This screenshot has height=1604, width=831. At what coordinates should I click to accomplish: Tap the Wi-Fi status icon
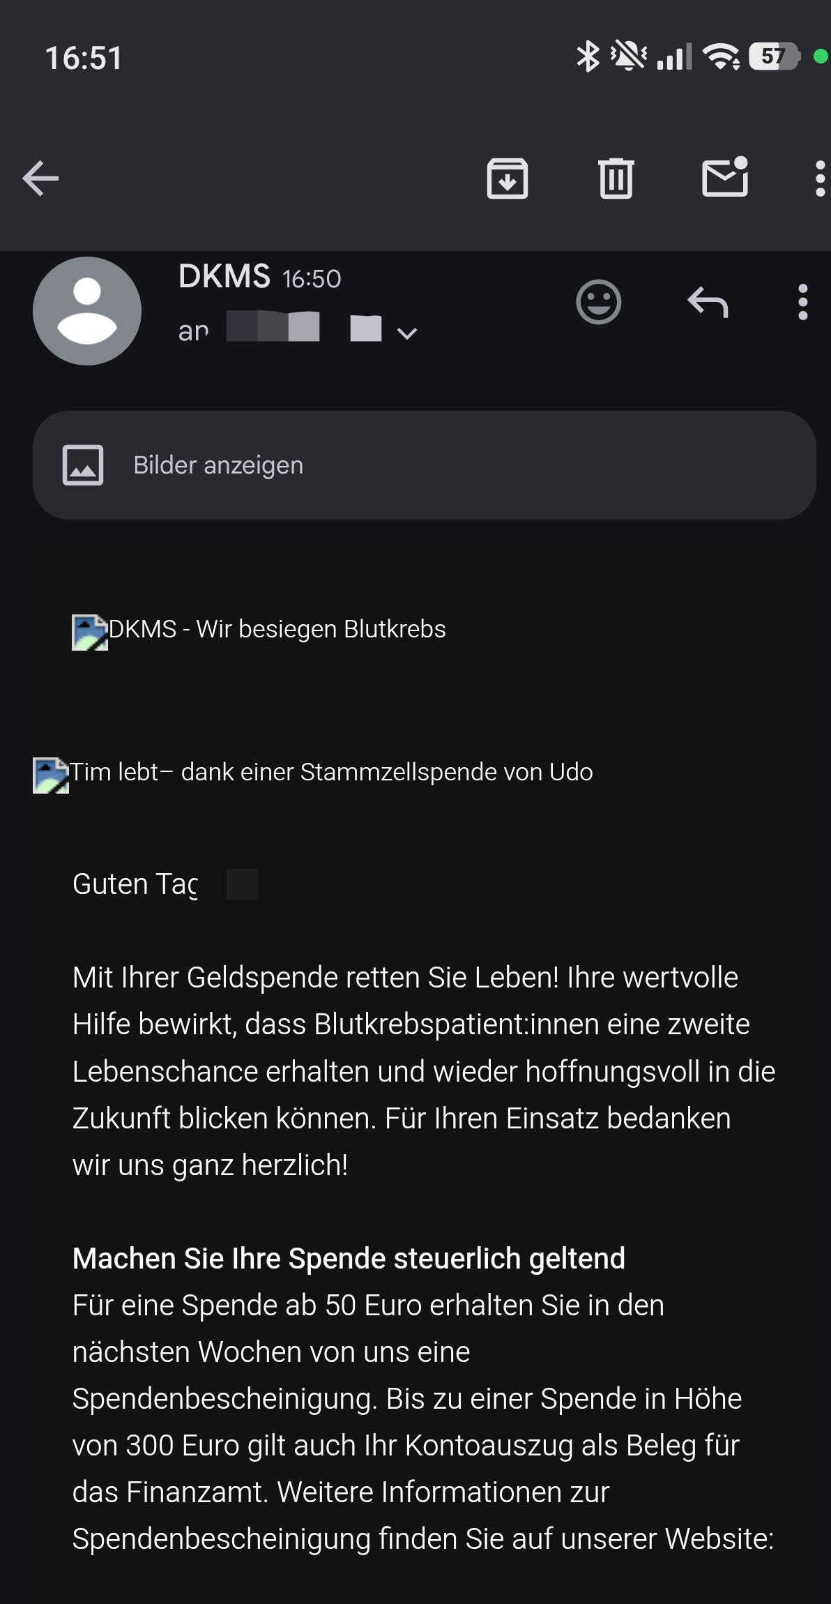point(721,56)
